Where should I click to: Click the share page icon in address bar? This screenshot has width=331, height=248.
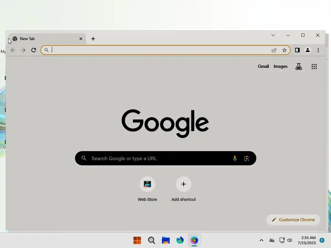[274, 50]
